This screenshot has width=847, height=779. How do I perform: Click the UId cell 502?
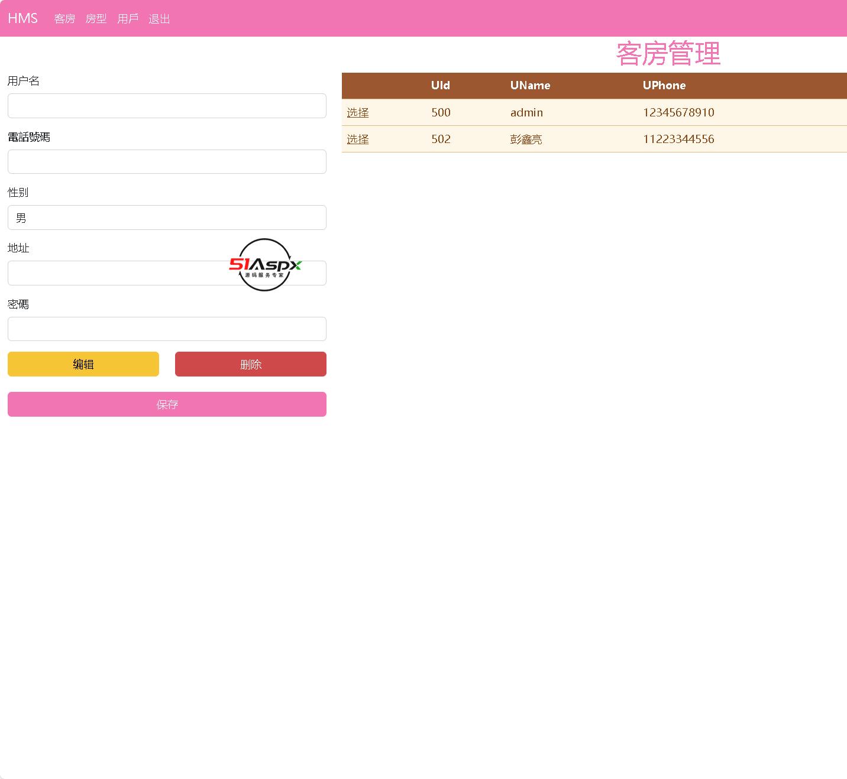click(x=441, y=139)
